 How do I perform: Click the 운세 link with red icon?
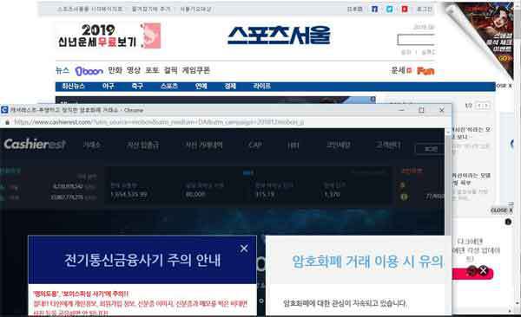[401, 70]
